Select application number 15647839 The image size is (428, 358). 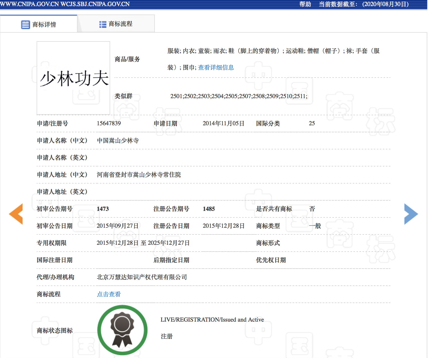(109, 123)
